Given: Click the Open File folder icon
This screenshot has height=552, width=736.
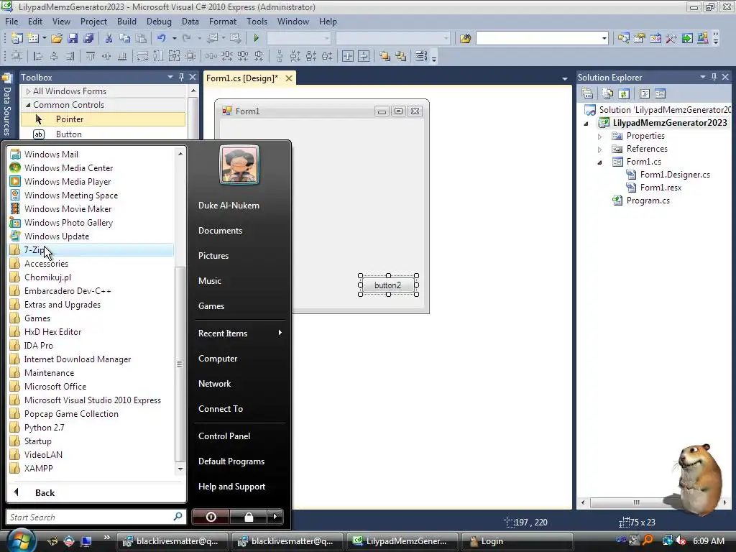Looking at the screenshot, I should [57, 38].
